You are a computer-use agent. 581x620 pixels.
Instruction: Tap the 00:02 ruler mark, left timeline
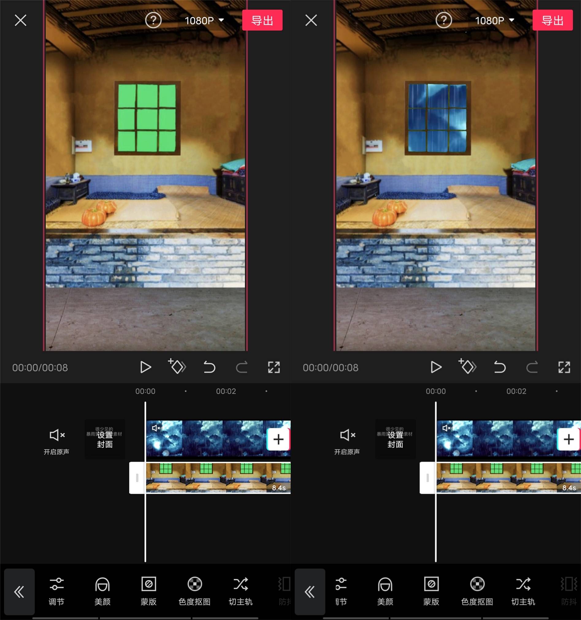(226, 391)
